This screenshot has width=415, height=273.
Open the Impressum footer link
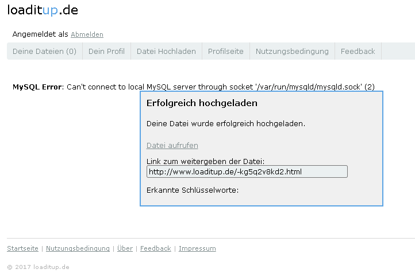click(197, 248)
